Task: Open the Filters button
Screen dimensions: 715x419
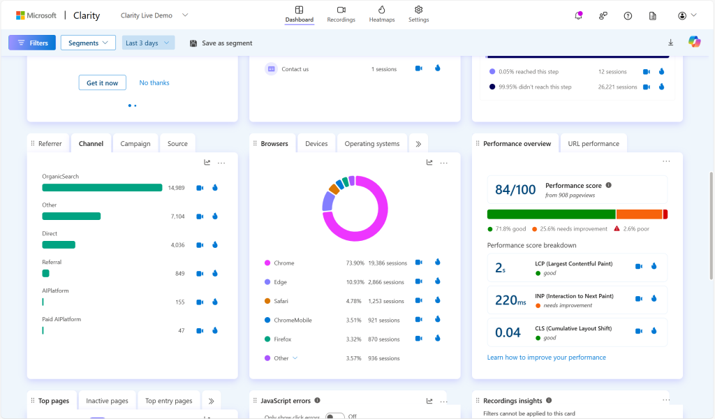Action: [x=32, y=43]
